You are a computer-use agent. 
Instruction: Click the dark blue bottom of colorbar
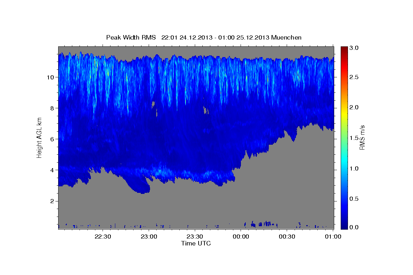click(x=344, y=227)
